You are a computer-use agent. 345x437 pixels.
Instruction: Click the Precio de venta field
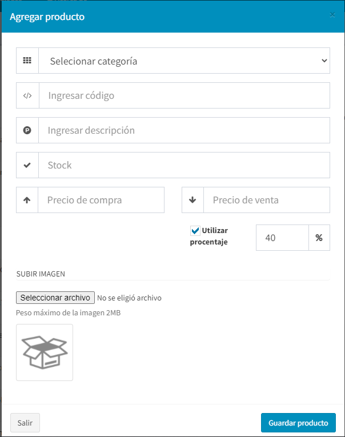[266, 200]
